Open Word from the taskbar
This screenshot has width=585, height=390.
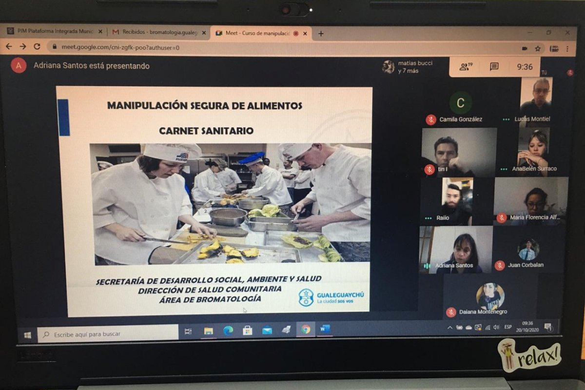(325, 329)
